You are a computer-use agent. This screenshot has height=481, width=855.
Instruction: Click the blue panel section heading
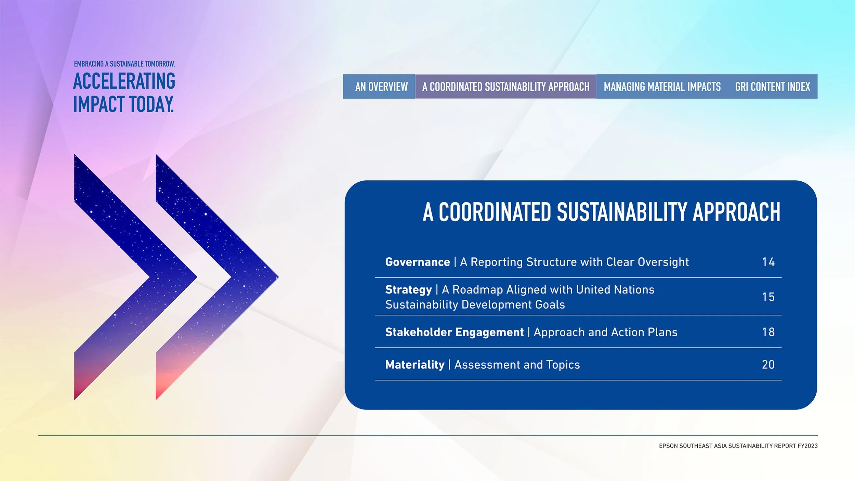601,212
